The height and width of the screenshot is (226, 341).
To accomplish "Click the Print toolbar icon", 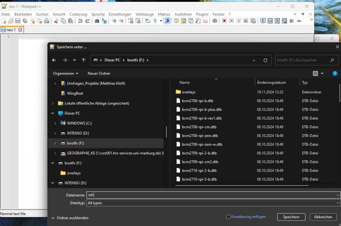I will tap(47, 21).
